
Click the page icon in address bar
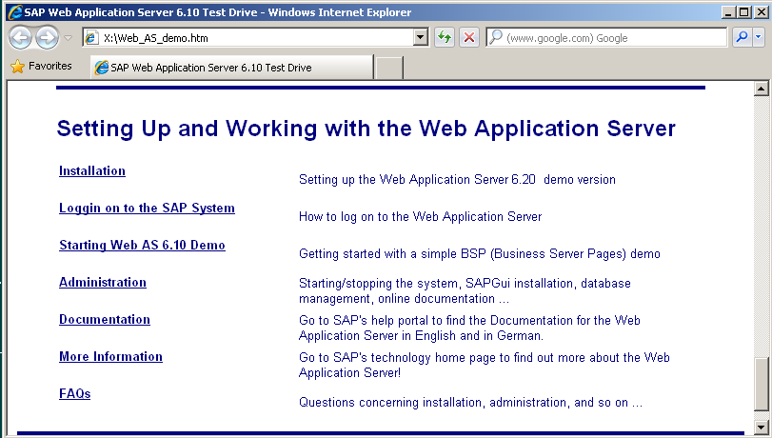coord(91,38)
